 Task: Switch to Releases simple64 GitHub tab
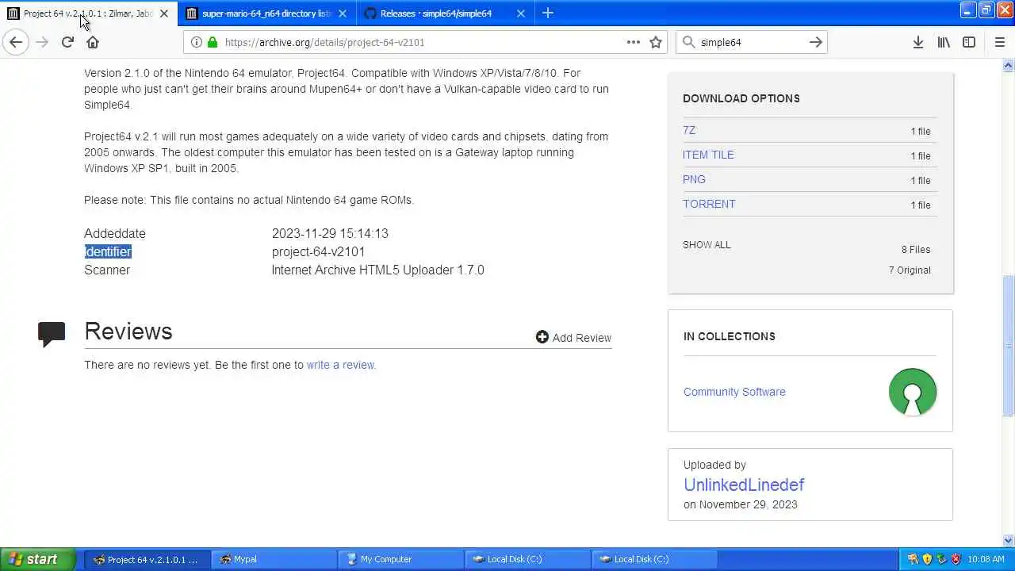point(444,13)
